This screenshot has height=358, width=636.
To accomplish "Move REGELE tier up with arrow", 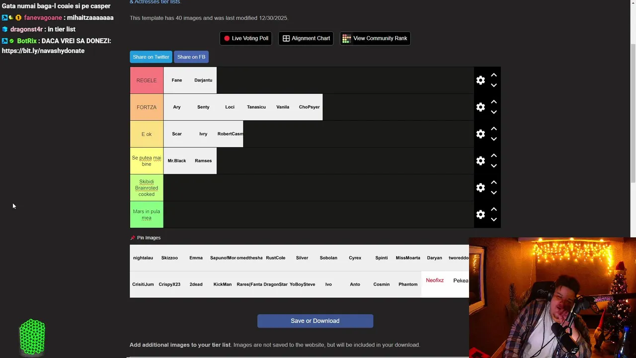I will point(494,75).
